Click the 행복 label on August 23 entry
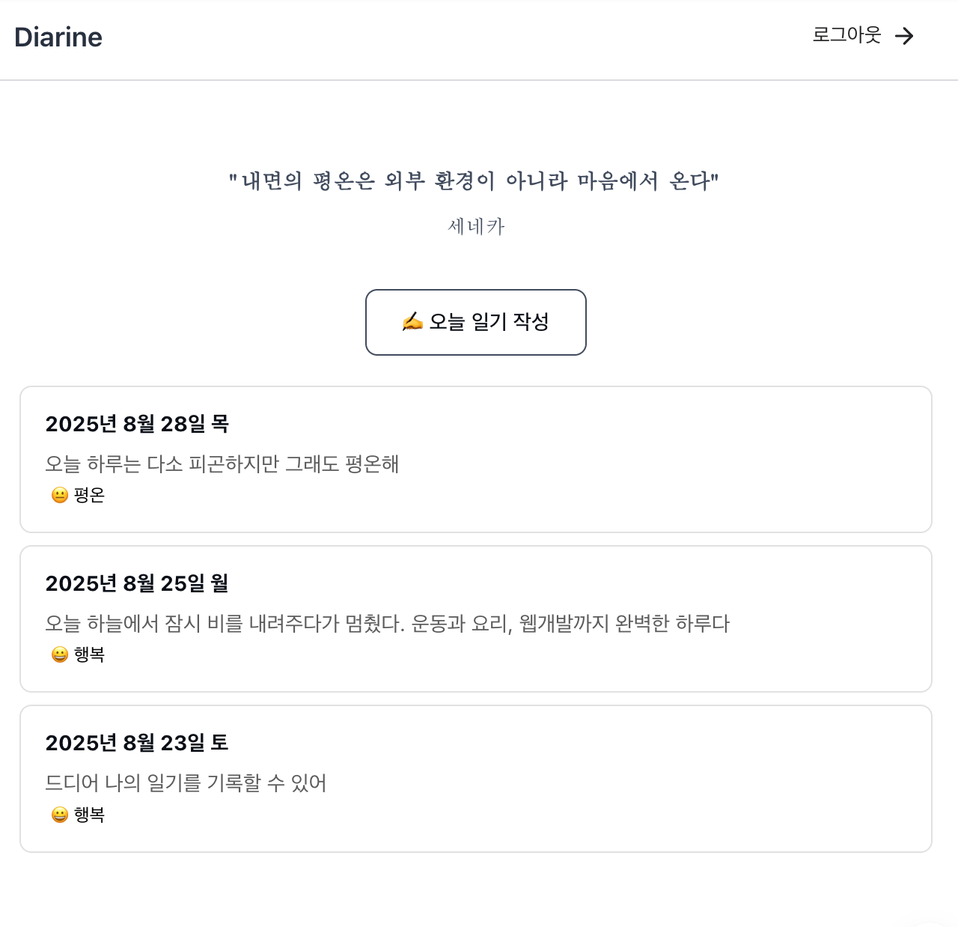This screenshot has height=927, width=958. [x=89, y=815]
